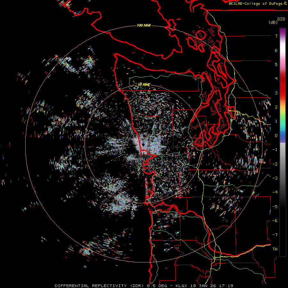Click the -2 value on the dB scale
This screenshot has height=288, width=288.
coord(275,164)
